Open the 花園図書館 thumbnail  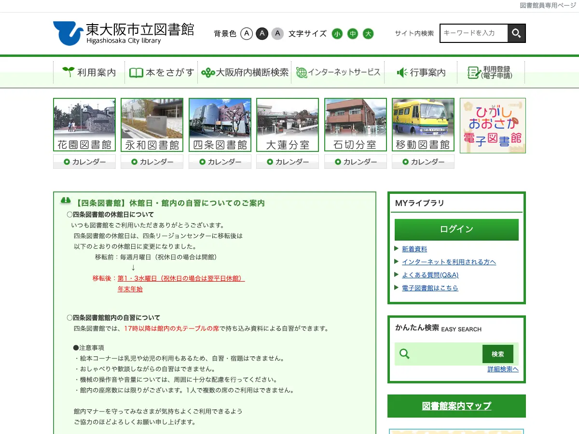pyautogui.click(x=84, y=125)
